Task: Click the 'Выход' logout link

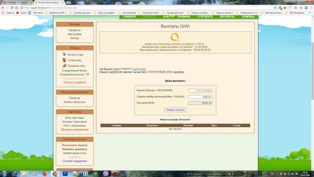Action: (75, 38)
